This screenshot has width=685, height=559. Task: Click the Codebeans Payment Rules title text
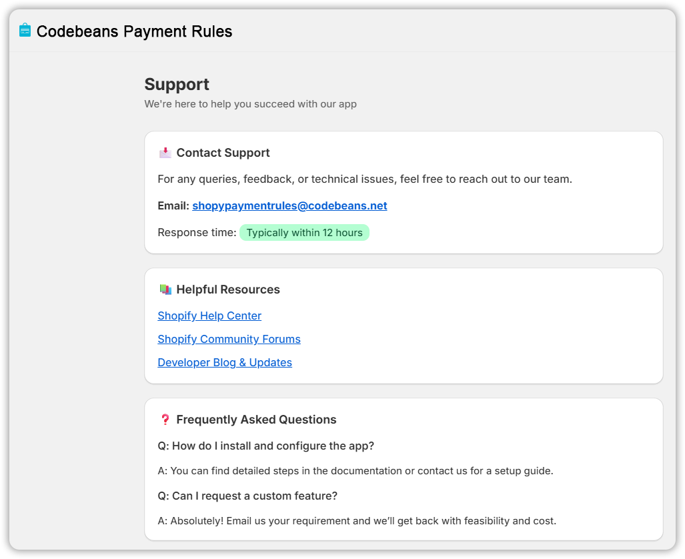coord(134,31)
